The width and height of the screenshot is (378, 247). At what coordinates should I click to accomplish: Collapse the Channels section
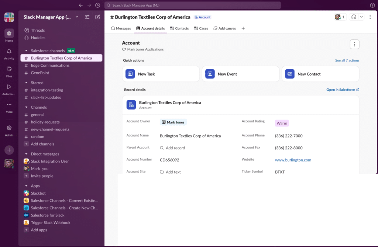pos(26,107)
